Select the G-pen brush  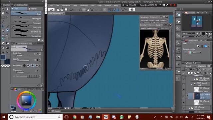pyautogui.click(x=26, y=13)
